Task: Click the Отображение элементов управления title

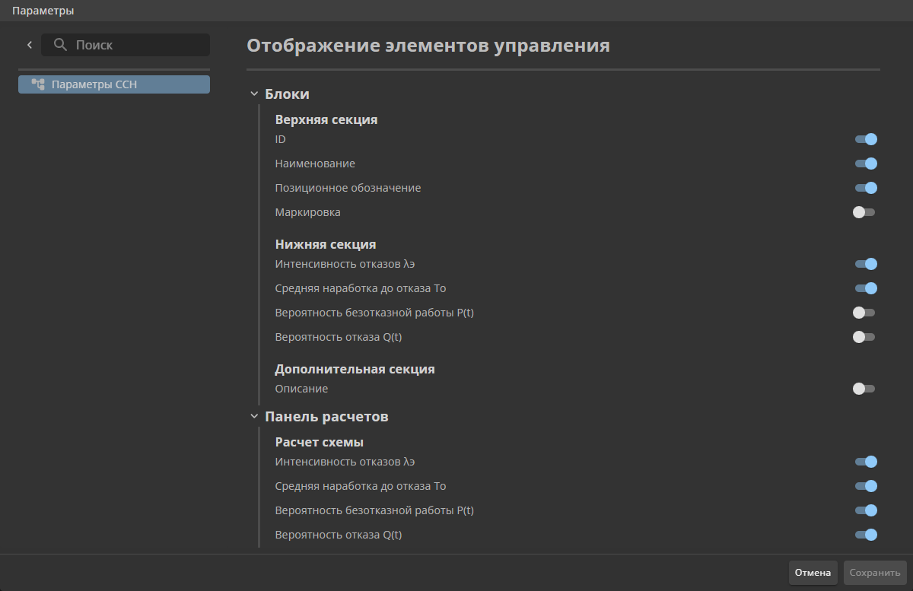Action: pos(428,46)
